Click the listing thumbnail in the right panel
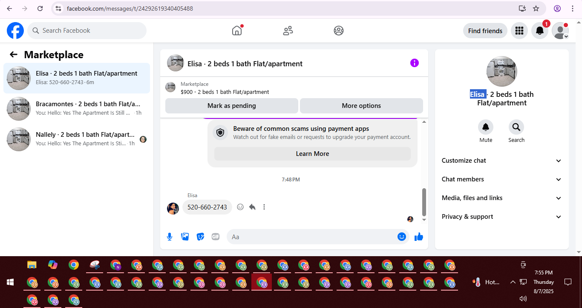 [x=502, y=71]
